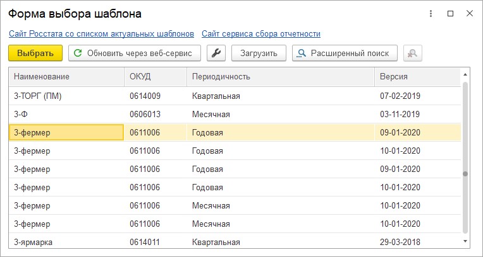Select the 3-Ф template row
The width and height of the screenshot is (483, 257).
tap(235, 114)
